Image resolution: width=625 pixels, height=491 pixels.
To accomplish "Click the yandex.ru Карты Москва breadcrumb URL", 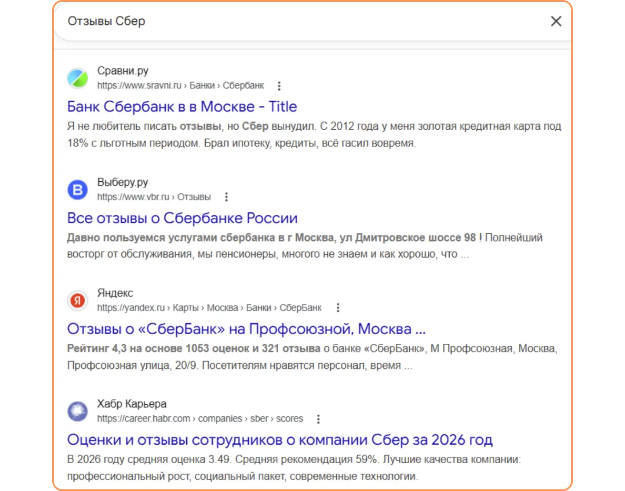I will pyautogui.click(x=209, y=308).
